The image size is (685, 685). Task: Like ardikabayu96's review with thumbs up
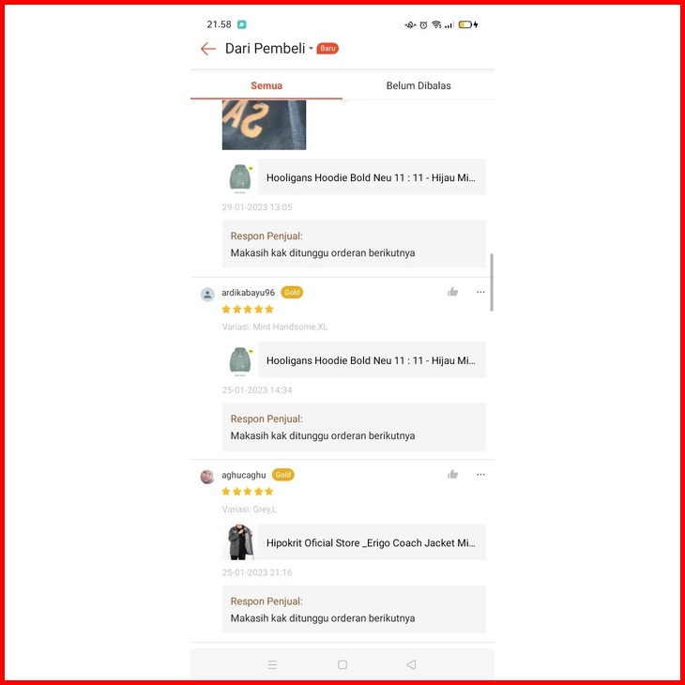(x=452, y=292)
